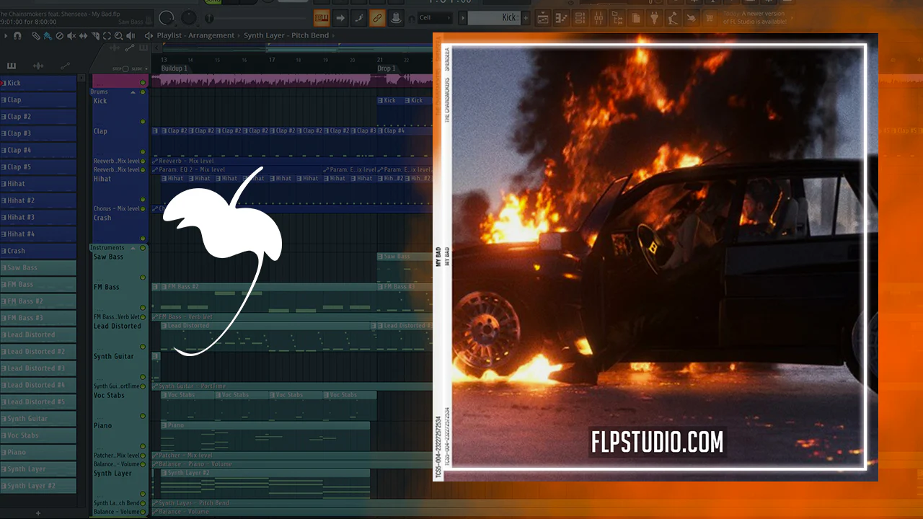
Task: Select the Slice tool in playlist toolbar
Action: pyautogui.click(x=95, y=35)
